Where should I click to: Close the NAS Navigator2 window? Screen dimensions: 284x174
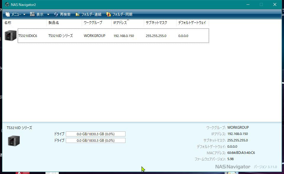pyautogui.click(x=275, y=4)
